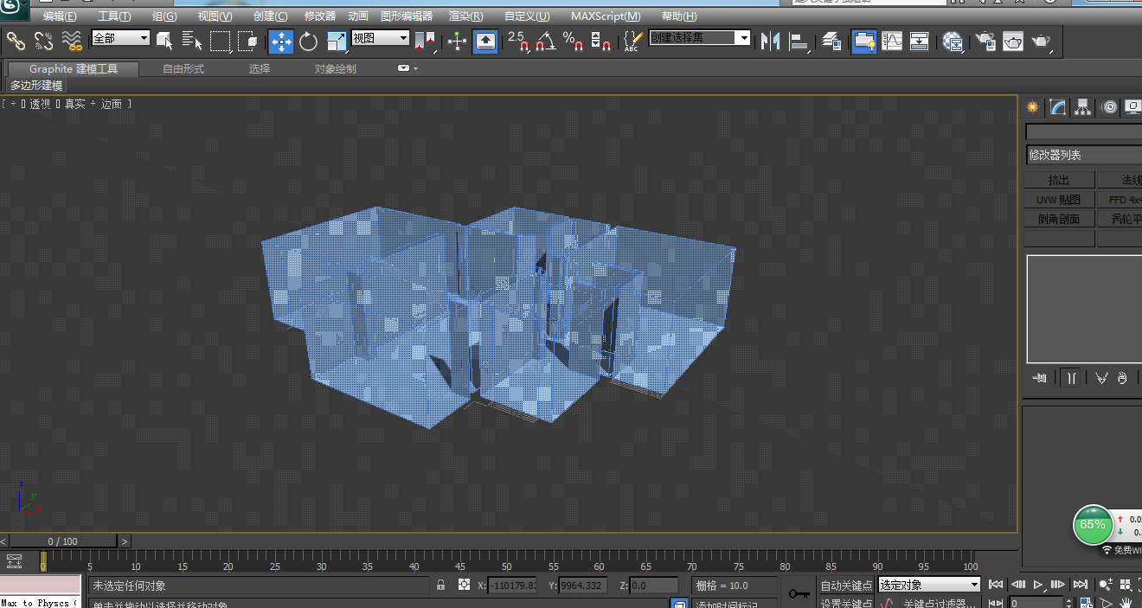The width and height of the screenshot is (1142, 608).
Task: Pick the Rectangular Selection Region tool
Action: [x=221, y=40]
